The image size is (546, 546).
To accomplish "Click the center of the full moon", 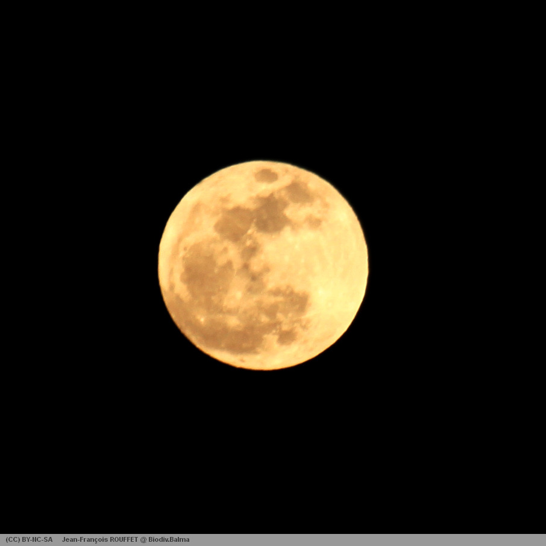I will (263, 265).
